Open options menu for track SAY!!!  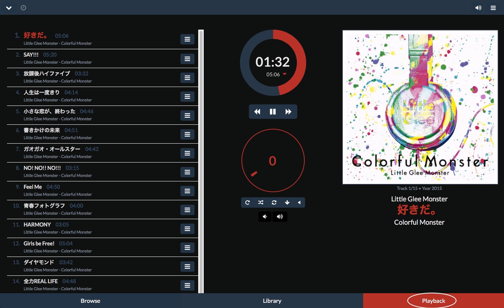(187, 58)
